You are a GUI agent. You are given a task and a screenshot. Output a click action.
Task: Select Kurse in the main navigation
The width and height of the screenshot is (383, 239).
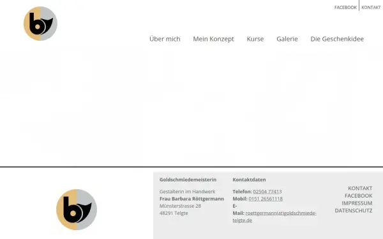(255, 39)
